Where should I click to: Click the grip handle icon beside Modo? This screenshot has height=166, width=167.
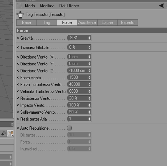(x=19, y=6)
